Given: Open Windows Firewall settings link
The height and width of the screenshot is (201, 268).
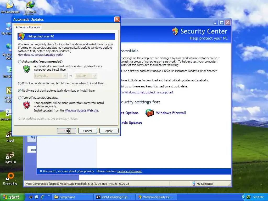Looking at the screenshot, I should click(x=171, y=113).
